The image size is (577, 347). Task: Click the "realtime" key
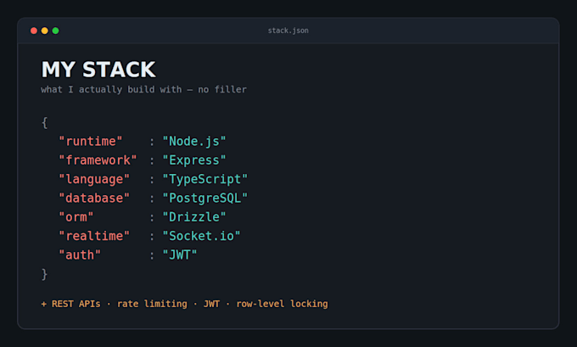(94, 236)
